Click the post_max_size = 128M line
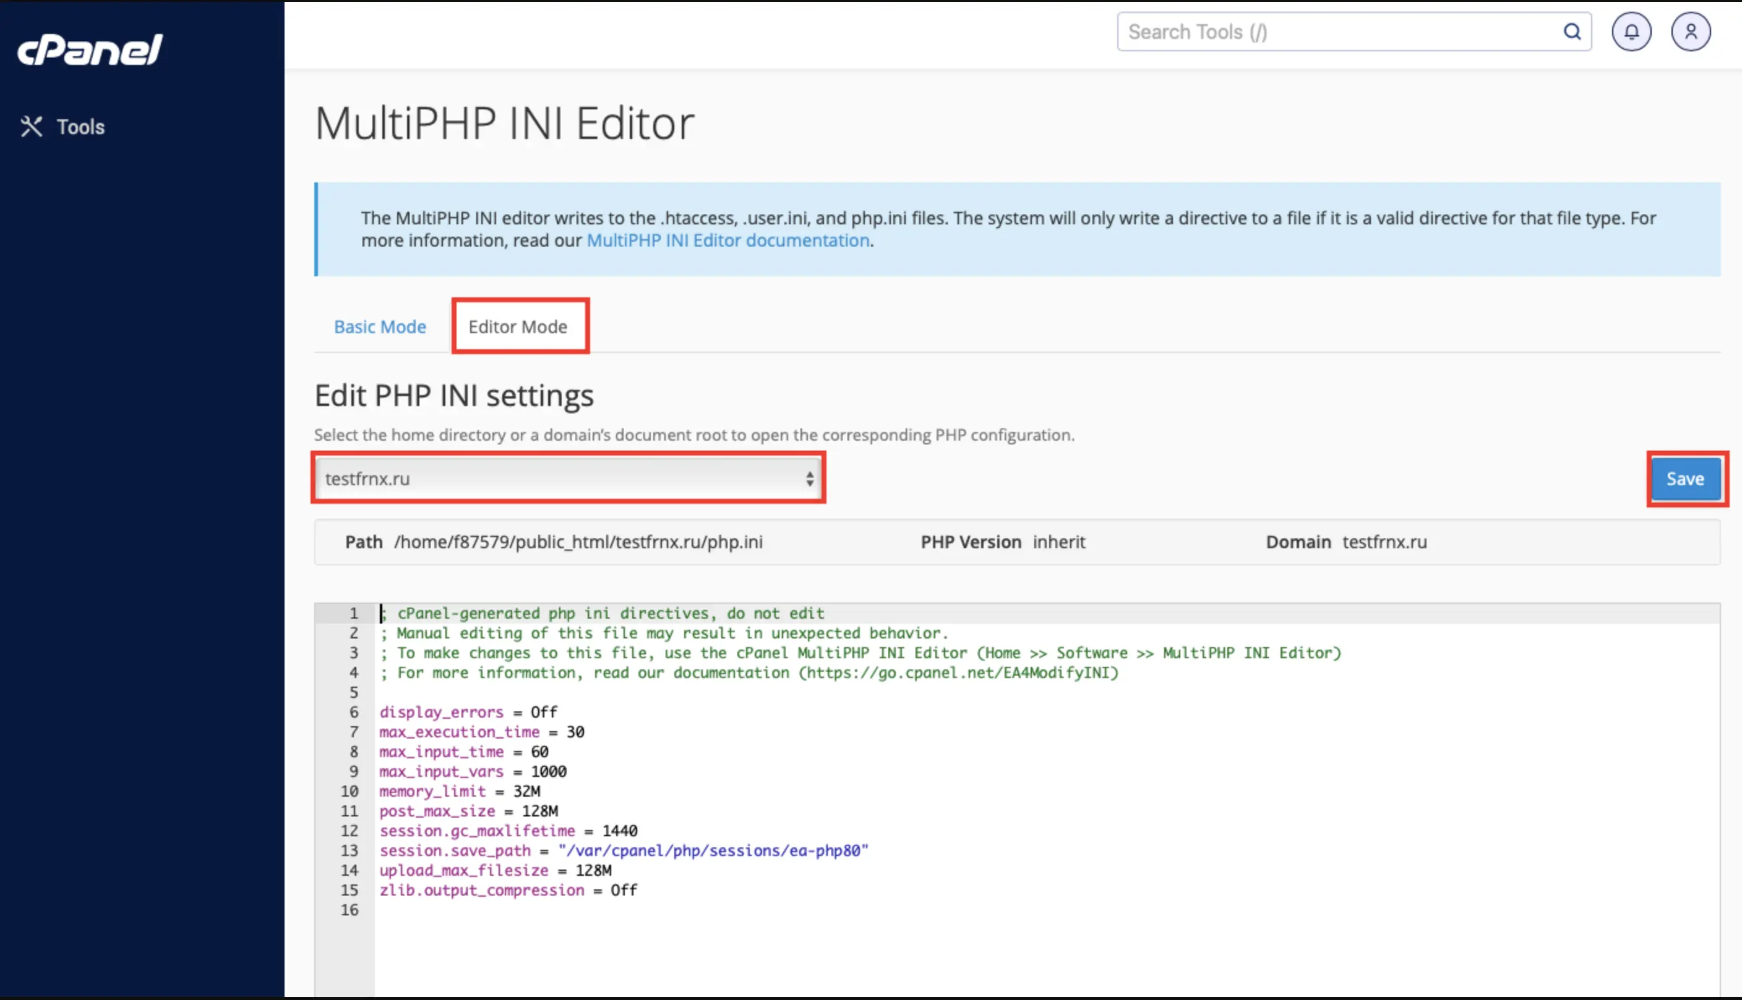 point(469,811)
